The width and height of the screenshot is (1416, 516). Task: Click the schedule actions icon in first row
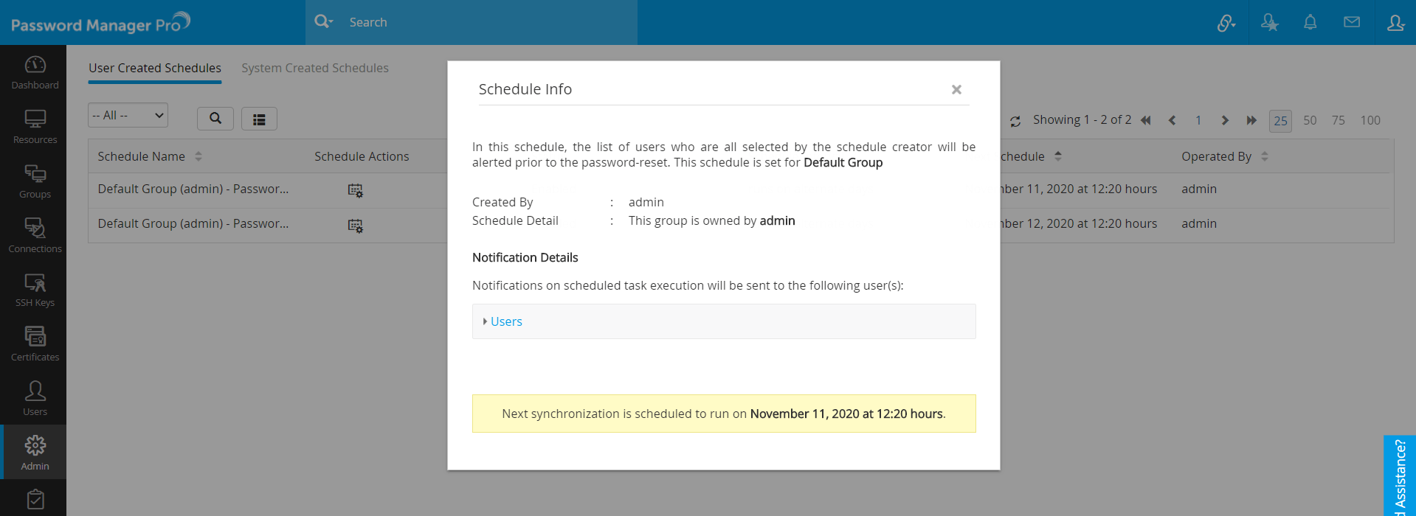click(355, 190)
